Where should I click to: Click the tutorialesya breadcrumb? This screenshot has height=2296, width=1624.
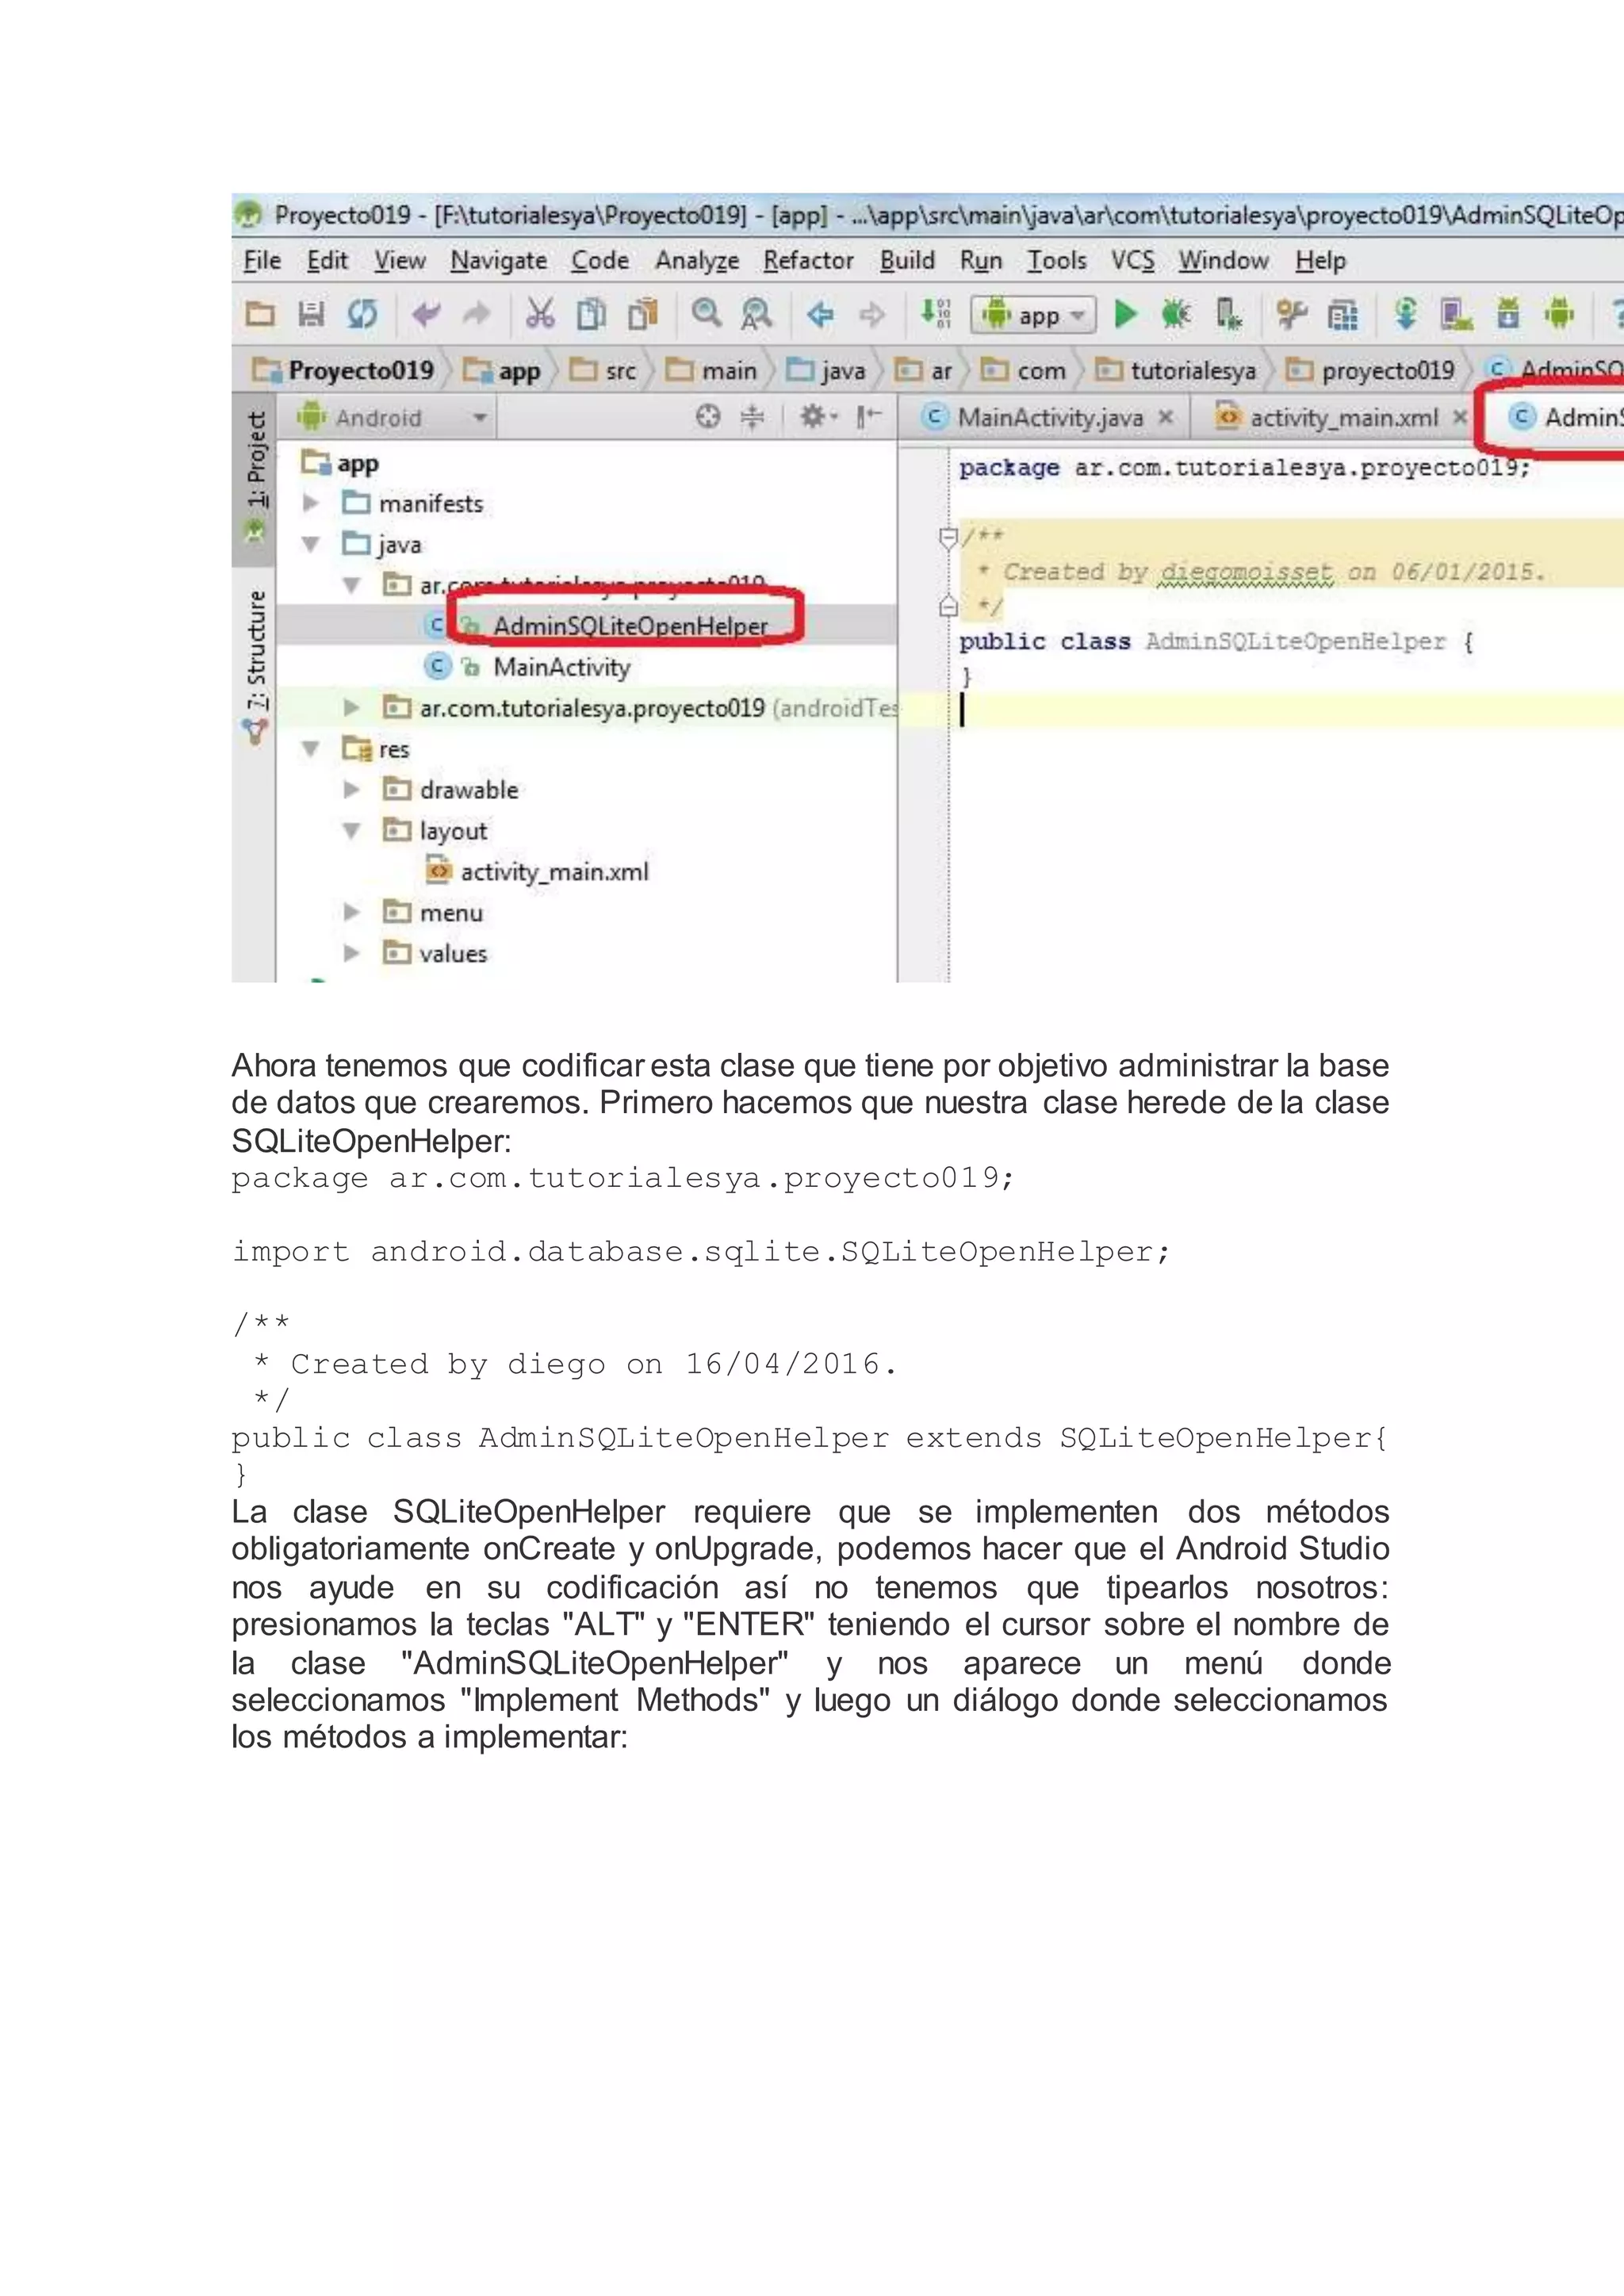pyautogui.click(x=1176, y=371)
